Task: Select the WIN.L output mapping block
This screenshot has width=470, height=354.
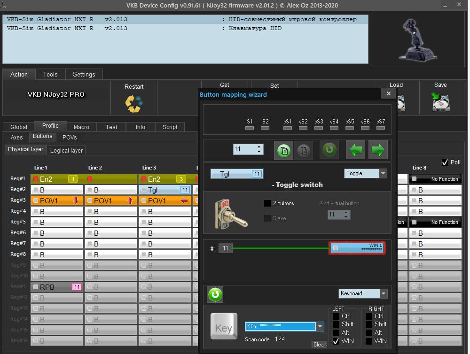Action: pos(357,248)
